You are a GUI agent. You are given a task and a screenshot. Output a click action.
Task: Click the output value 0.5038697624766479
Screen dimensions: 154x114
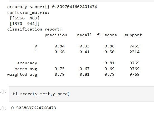point(34,108)
